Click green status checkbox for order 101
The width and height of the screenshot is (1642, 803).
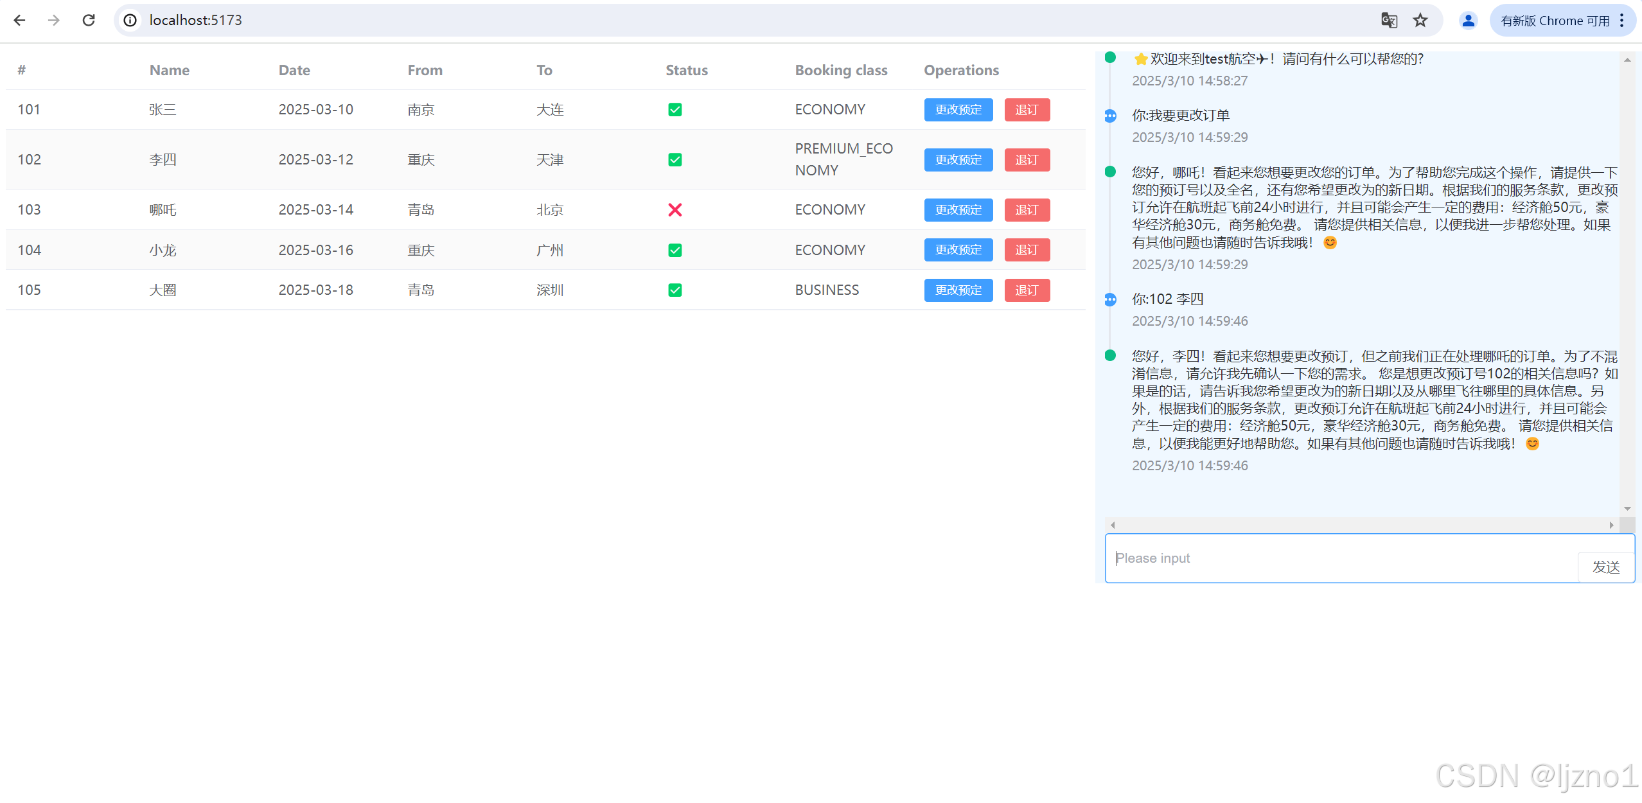(x=675, y=110)
